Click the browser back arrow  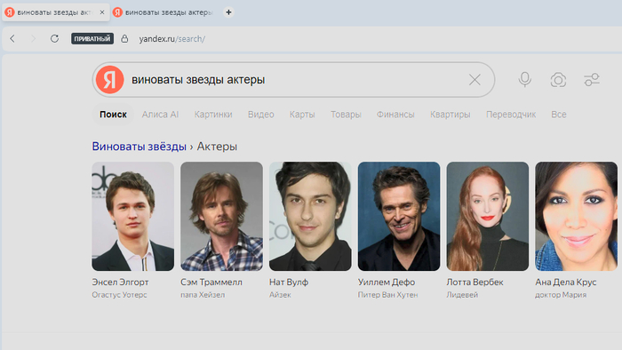tap(12, 38)
